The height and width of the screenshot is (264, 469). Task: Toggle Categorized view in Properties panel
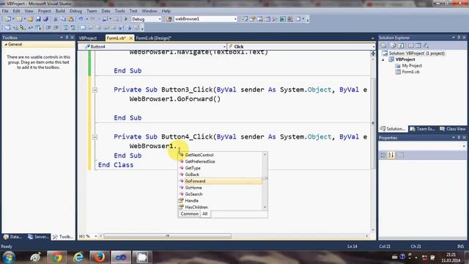coord(383,155)
